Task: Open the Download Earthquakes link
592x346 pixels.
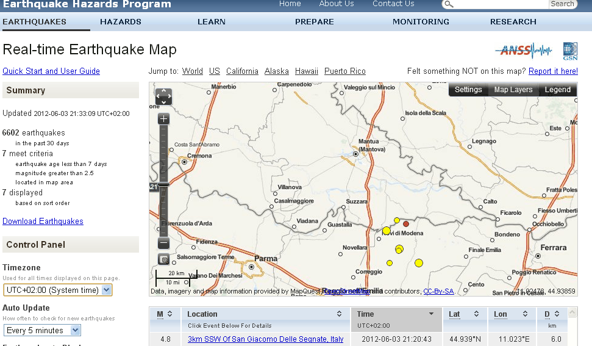Action: 43,222
